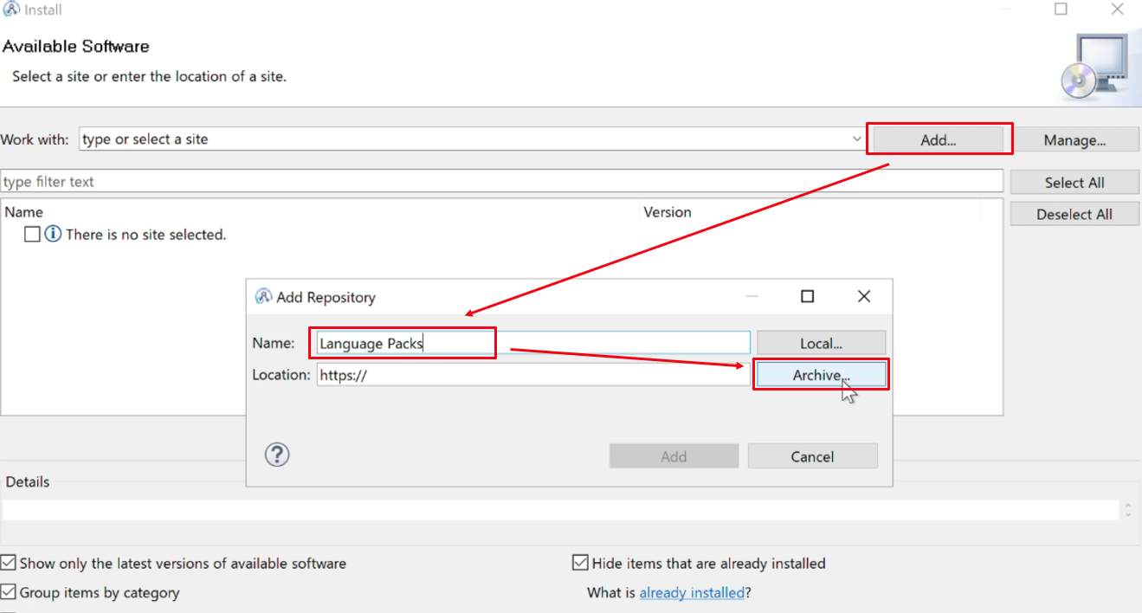Toggle 'Show only the latest versions of available software'
This screenshot has width=1142, height=613.
click(8, 563)
